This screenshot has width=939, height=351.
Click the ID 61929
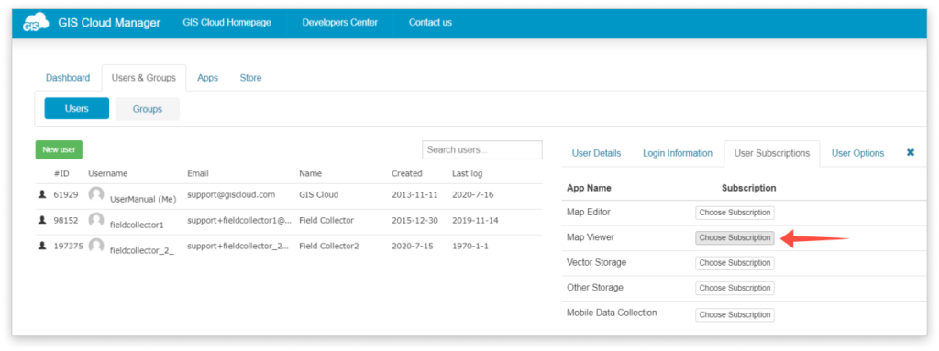[x=66, y=194]
